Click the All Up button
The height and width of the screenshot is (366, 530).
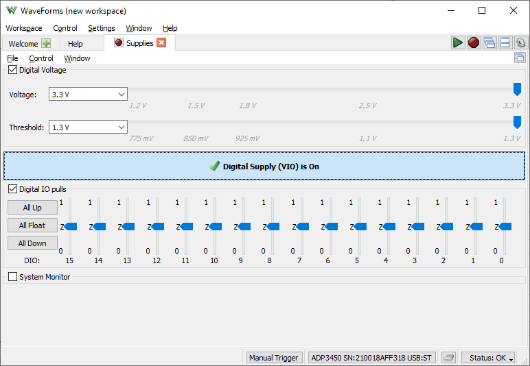(32, 208)
